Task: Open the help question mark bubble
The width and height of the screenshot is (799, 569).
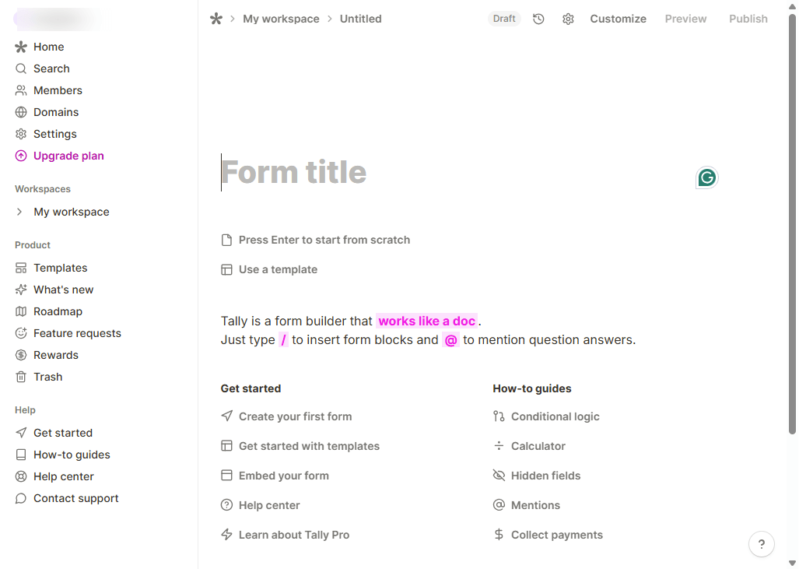Action: point(762,543)
